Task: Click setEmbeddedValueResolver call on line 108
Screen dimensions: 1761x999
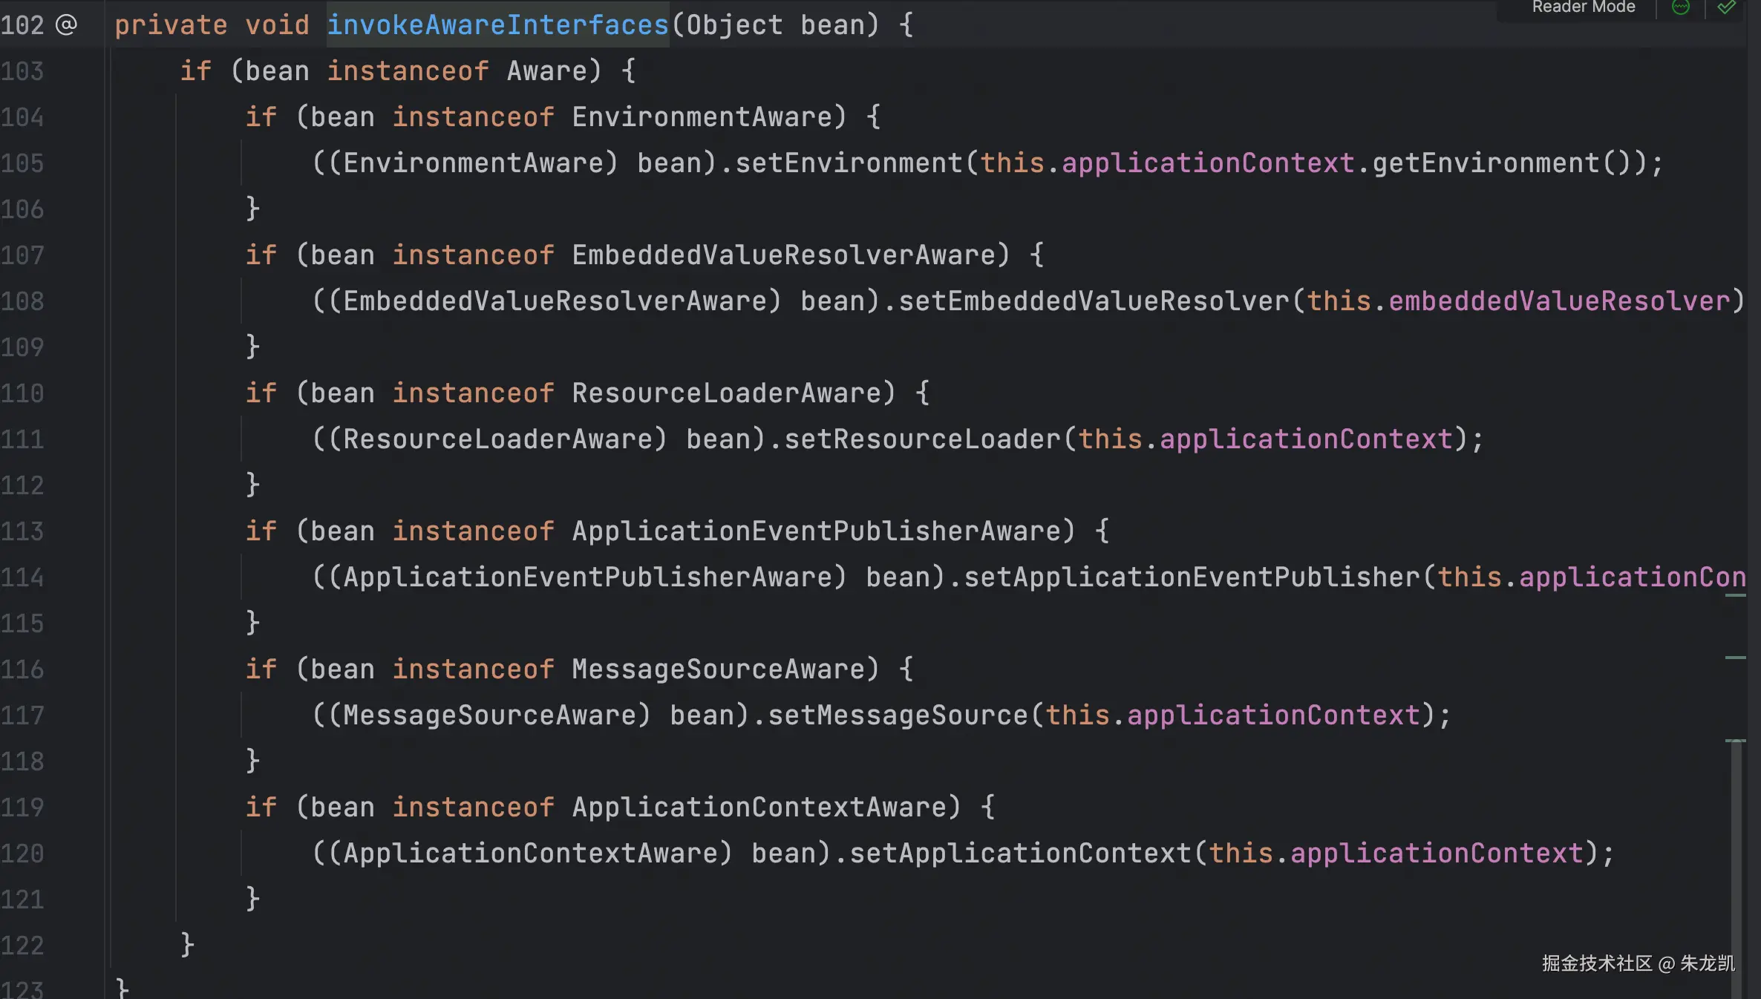Action: click(x=1094, y=301)
